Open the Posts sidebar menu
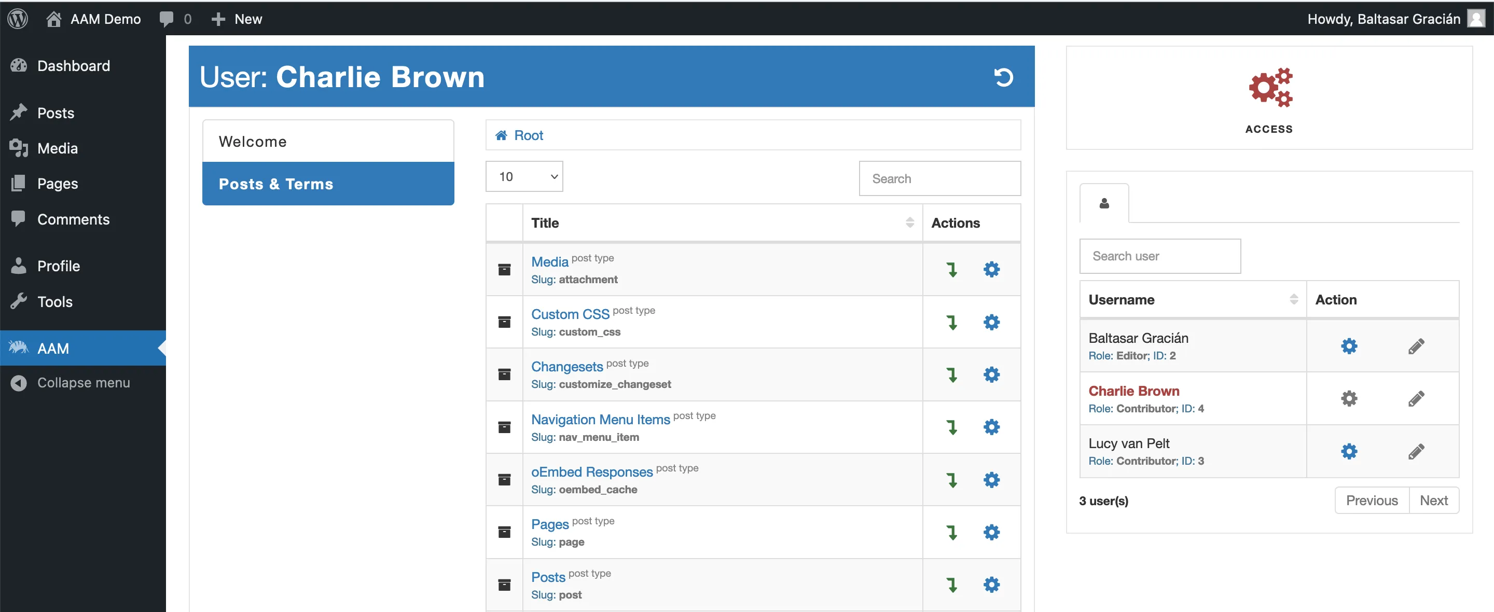 [56, 113]
